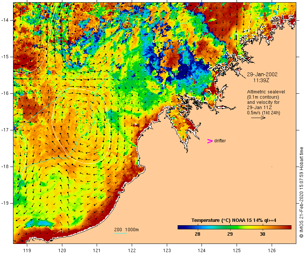Click the 'drifter' legend label
The width and height of the screenshot is (306, 254).
[220, 141]
